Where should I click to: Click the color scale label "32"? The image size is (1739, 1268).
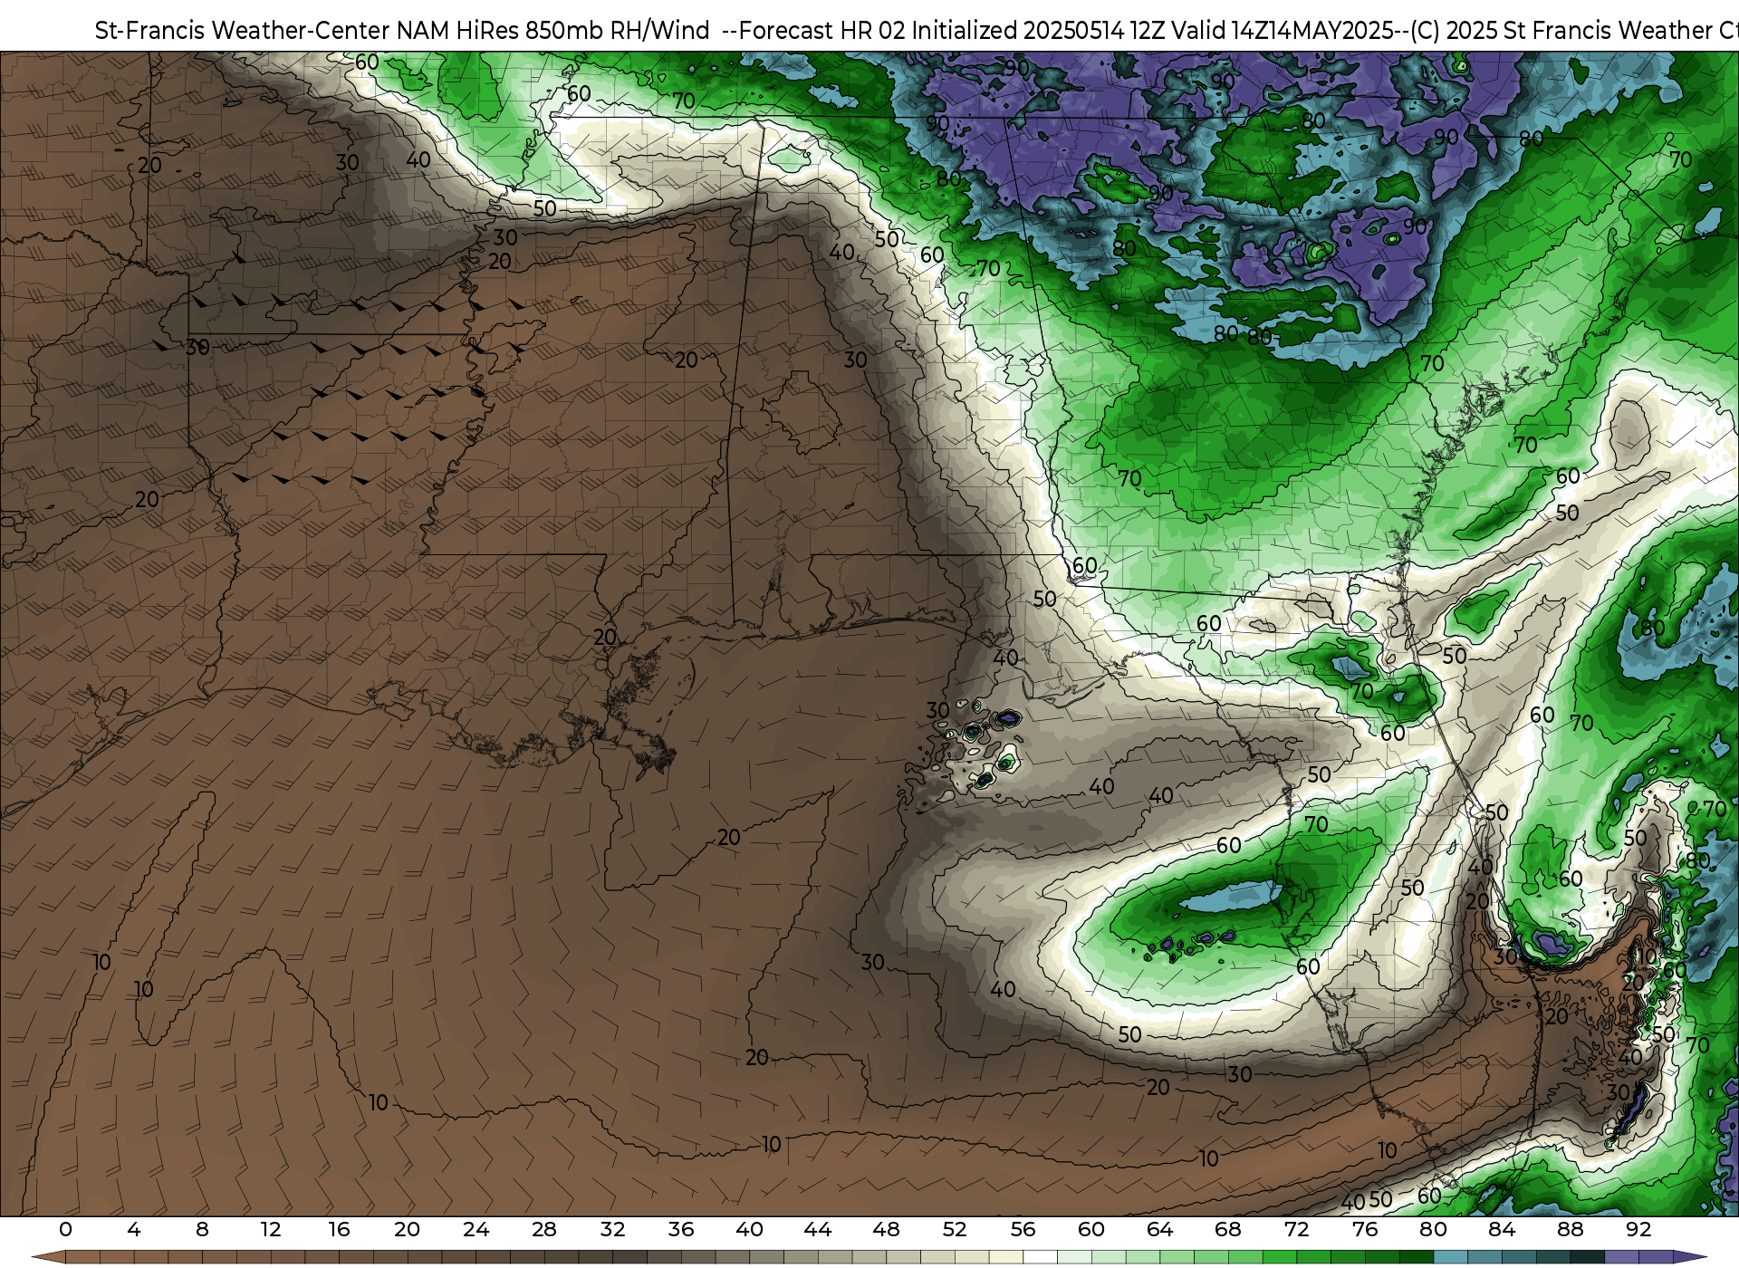(612, 1229)
